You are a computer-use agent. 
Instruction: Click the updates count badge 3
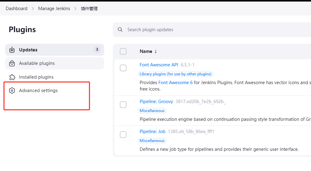(97, 50)
